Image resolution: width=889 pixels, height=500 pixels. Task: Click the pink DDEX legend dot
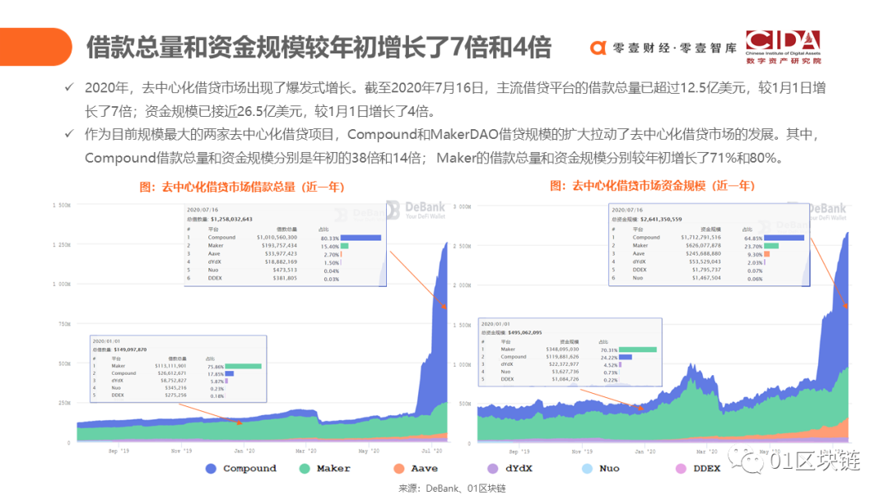pyautogui.click(x=681, y=469)
